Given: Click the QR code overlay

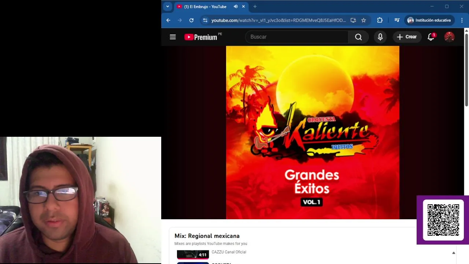Looking at the screenshot, I should coord(443,220).
